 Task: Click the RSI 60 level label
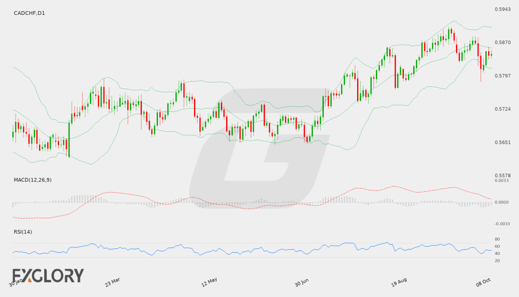point(497,246)
